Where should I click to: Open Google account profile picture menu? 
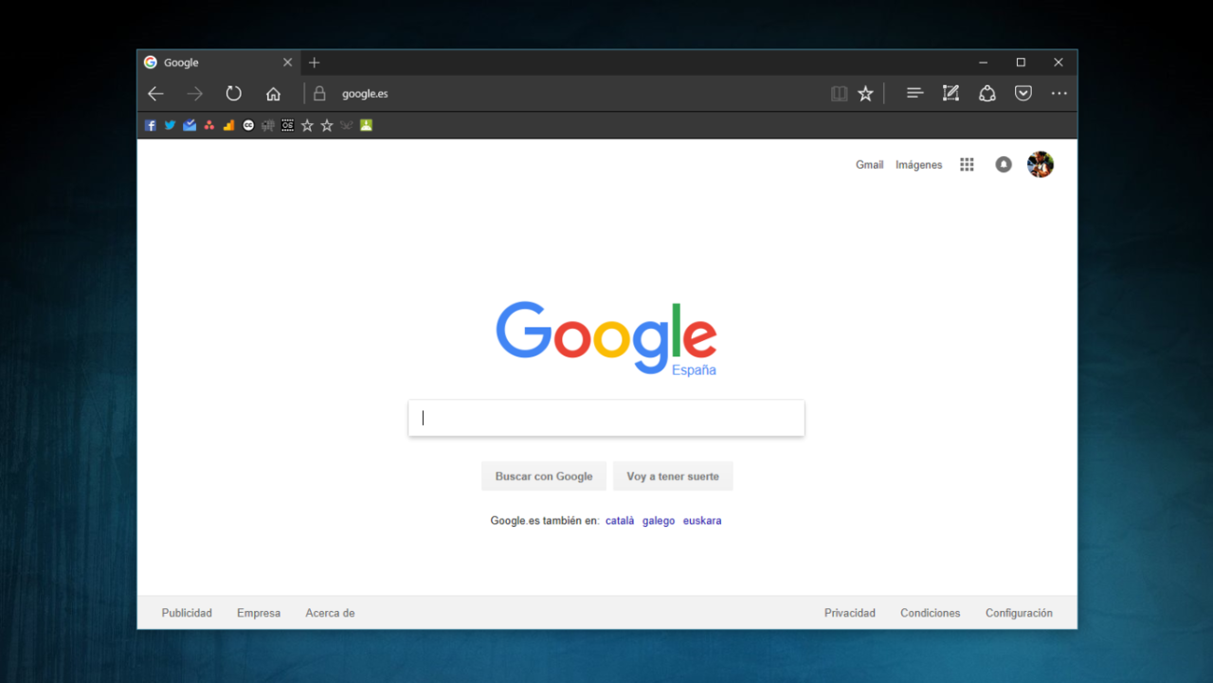point(1041,165)
